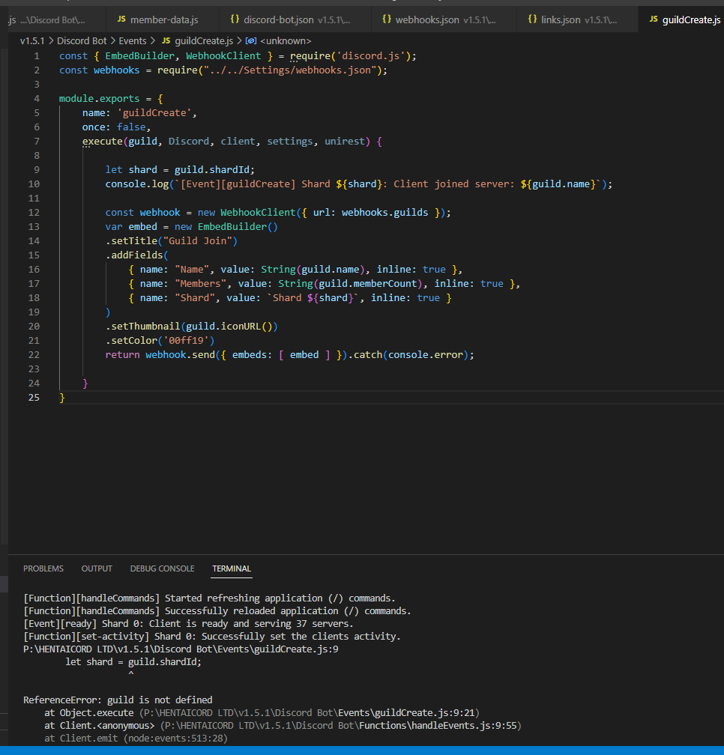Click the braces icon on discord-bot.json tab
Viewport: 724px width, 755px height.
click(235, 19)
